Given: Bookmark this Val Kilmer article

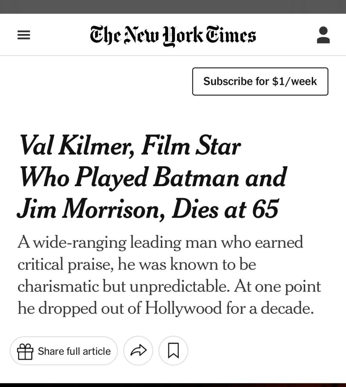Looking at the screenshot, I should coord(173,351).
